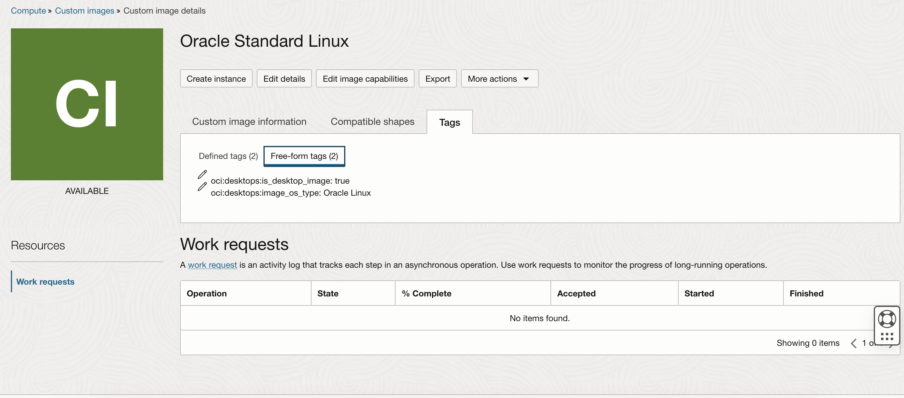Click the oci:desktops:is_desktop_image: true tag text

(x=280, y=181)
